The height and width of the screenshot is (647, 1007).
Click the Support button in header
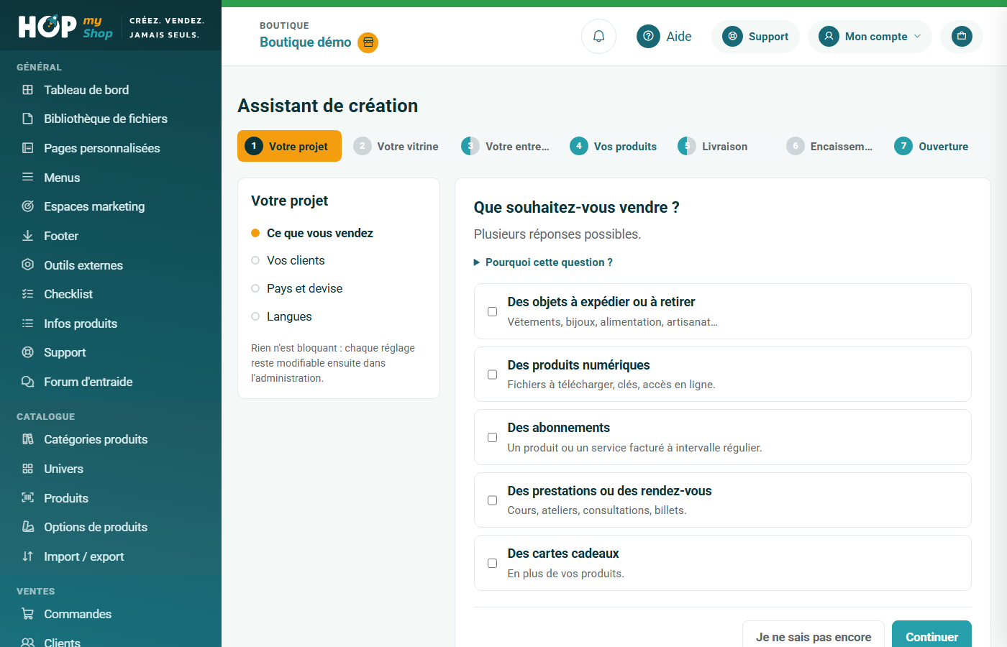tap(755, 36)
